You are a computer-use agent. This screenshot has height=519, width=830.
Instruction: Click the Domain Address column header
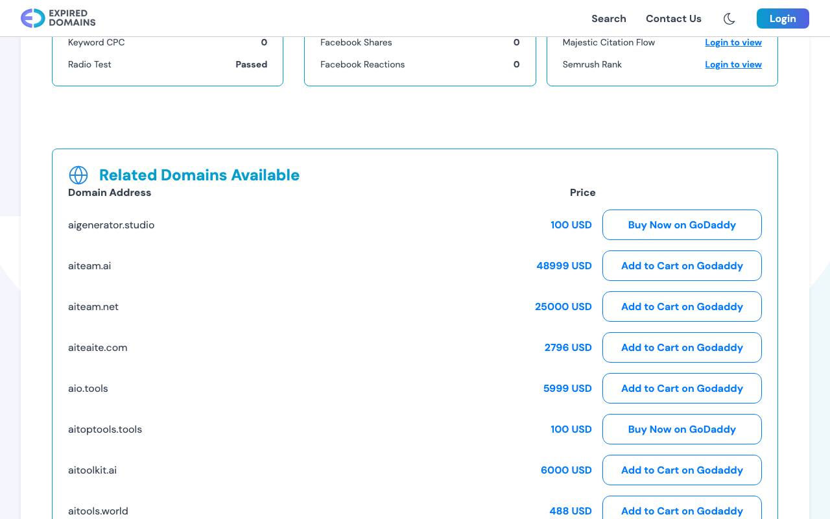click(110, 193)
